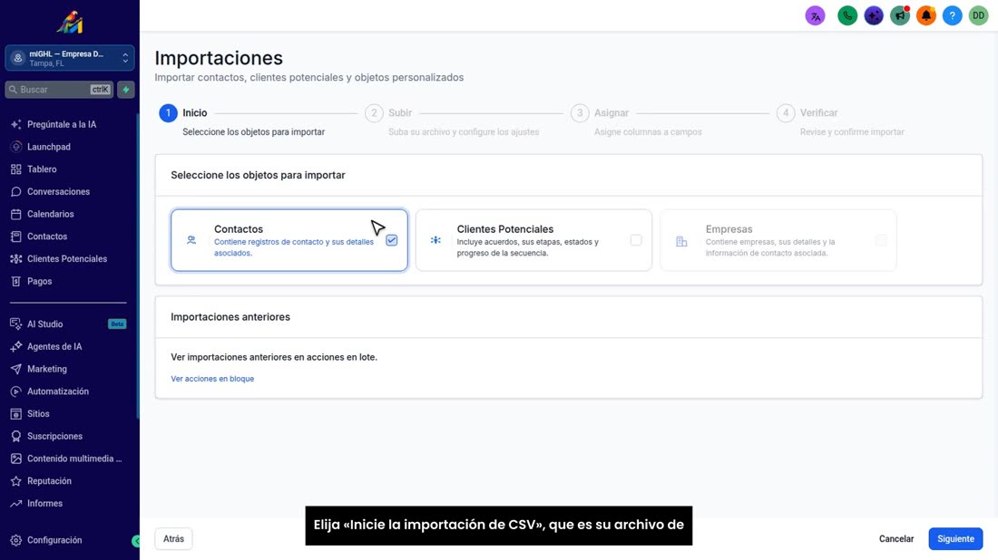Click the purple translate language icon
998x560 pixels.
[816, 16]
